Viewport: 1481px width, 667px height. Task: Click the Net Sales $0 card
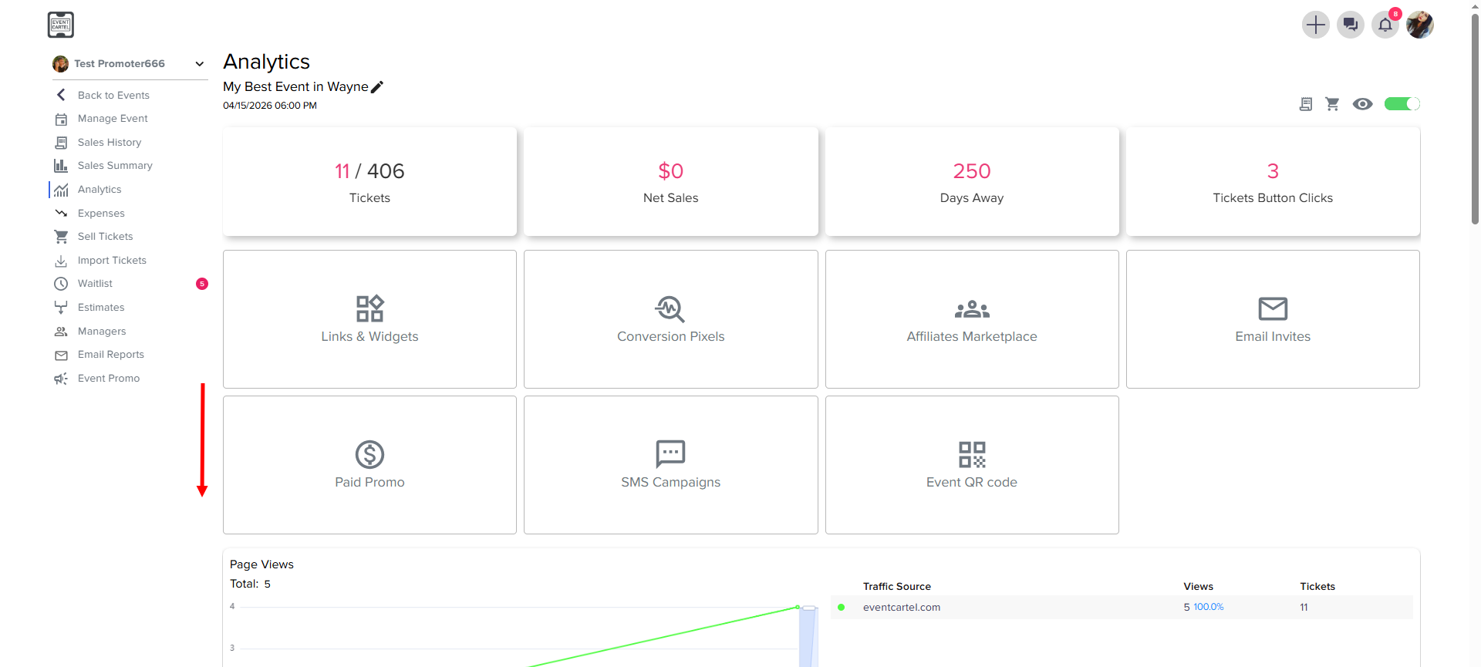(670, 182)
